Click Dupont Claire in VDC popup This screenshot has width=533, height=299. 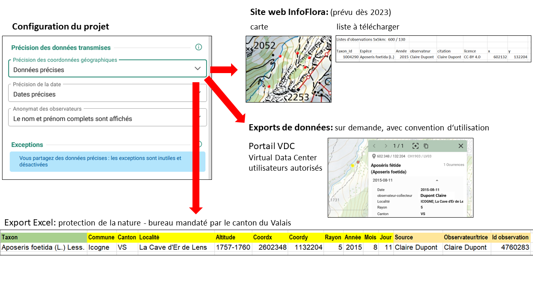[433, 195]
